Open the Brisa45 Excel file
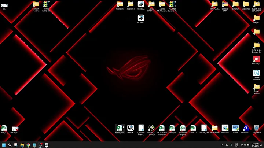Viewport: 264px width, 148px height. [x=120, y=128]
